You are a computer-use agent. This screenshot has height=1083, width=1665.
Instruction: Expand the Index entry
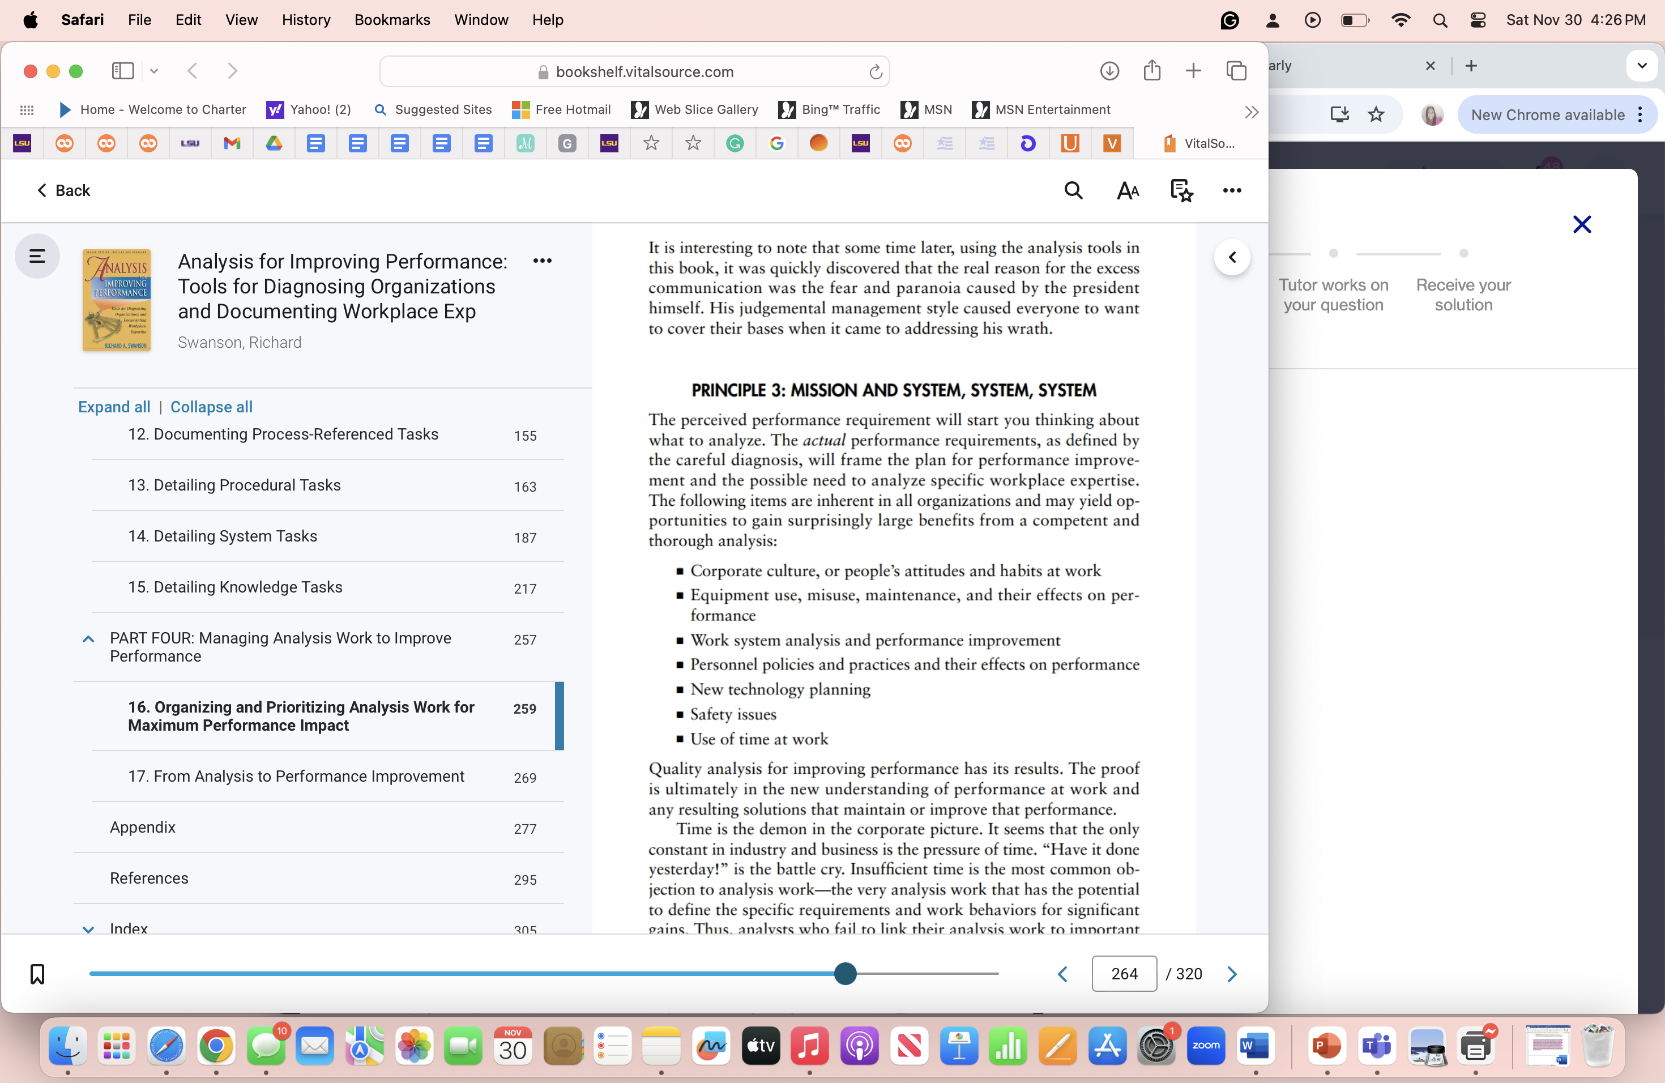(87, 929)
